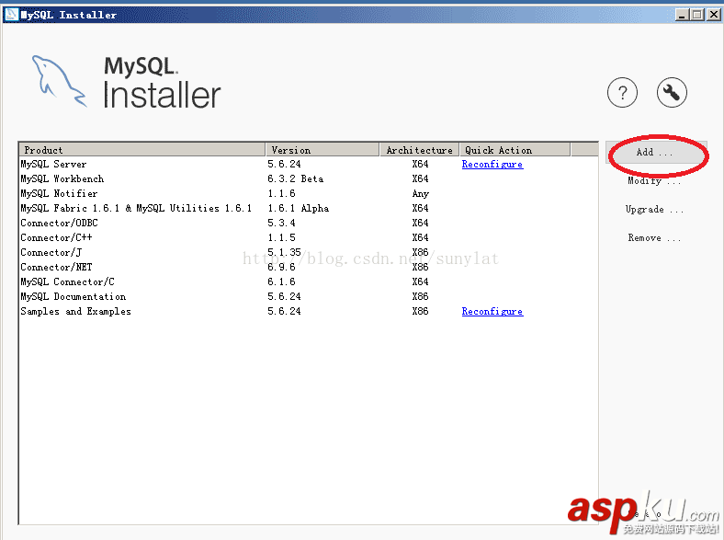Click the Modify ... button

[x=654, y=181]
